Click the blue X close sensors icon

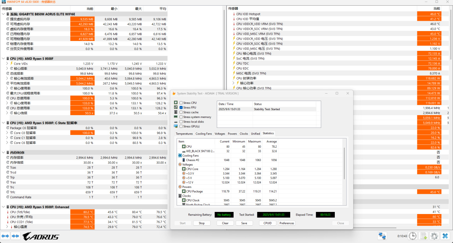(x=445, y=236)
